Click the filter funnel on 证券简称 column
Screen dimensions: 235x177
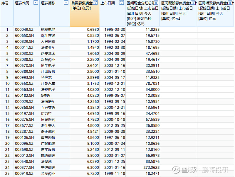click(x=66, y=3)
